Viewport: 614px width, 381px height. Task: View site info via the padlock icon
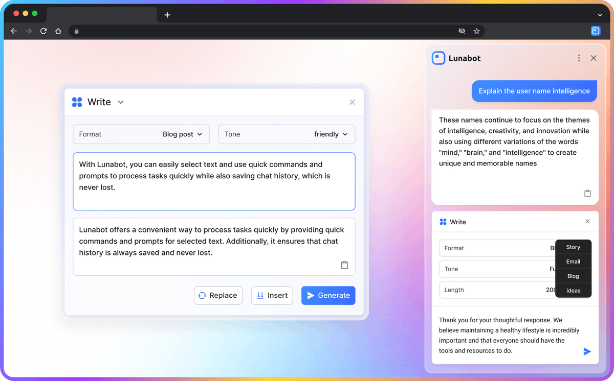(x=76, y=31)
